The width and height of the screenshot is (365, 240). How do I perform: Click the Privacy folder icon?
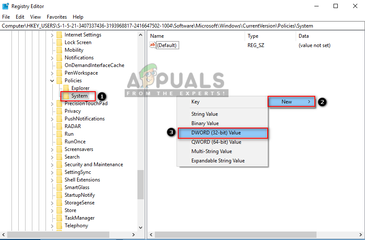click(60, 111)
